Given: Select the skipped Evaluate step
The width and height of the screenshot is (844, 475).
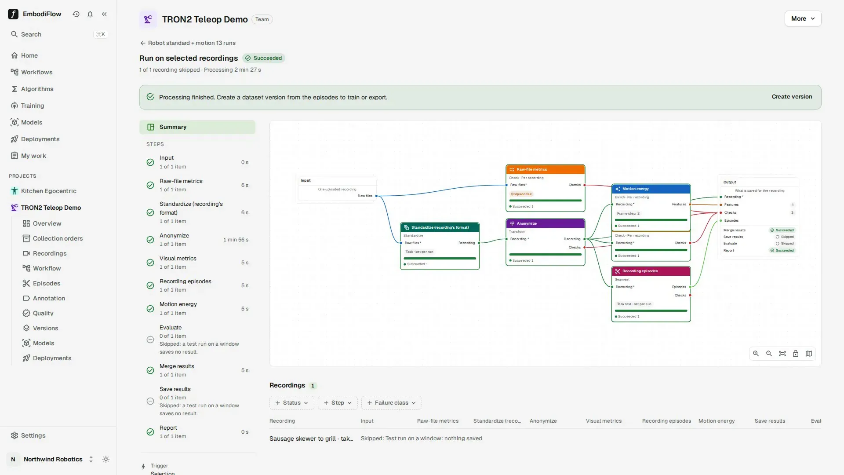Looking at the screenshot, I should click(197, 340).
